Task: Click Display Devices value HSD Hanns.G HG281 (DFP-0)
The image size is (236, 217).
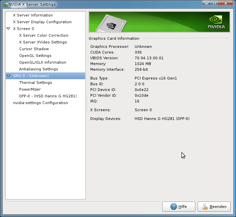Action: (x=162, y=119)
